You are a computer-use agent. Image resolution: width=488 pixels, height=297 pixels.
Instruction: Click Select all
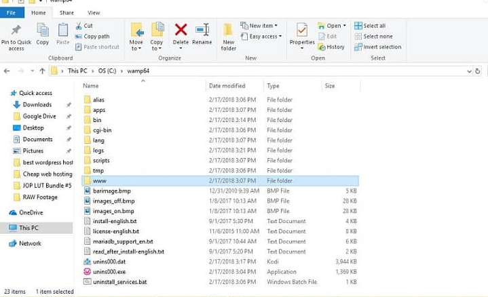pyautogui.click(x=370, y=26)
